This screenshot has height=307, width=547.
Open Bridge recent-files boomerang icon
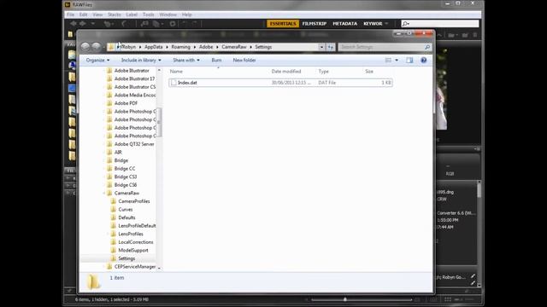124,24
